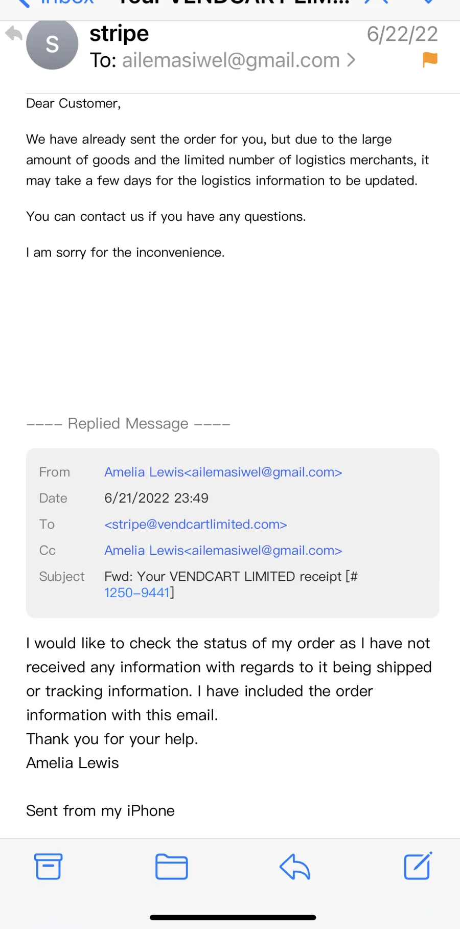Open the move to folder icon

tap(171, 867)
